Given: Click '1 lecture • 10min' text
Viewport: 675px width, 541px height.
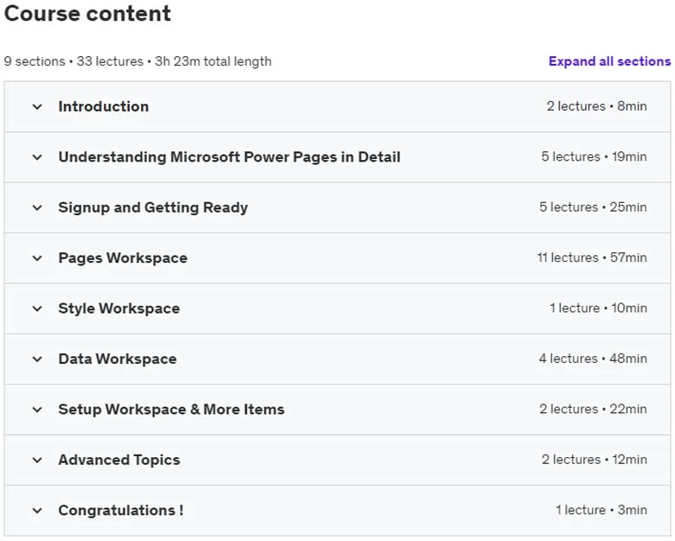Looking at the screenshot, I should click(598, 308).
